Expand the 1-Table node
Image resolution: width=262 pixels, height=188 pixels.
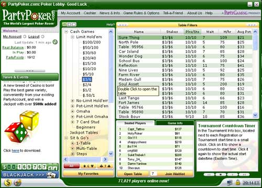tap(72, 143)
